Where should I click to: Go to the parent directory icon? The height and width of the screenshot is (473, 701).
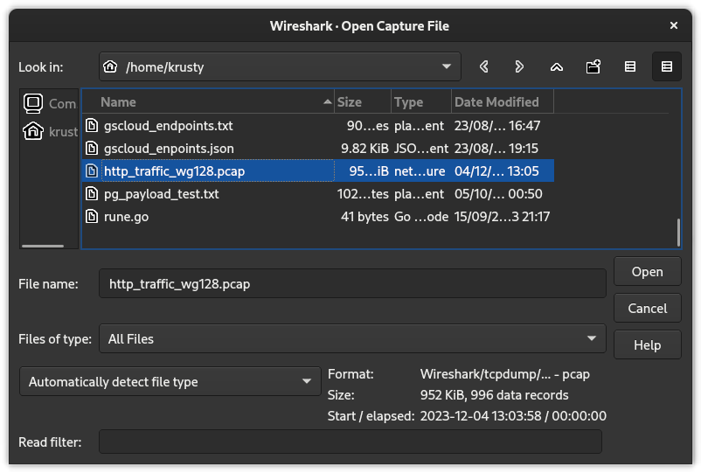pyautogui.click(x=556, y=66)
